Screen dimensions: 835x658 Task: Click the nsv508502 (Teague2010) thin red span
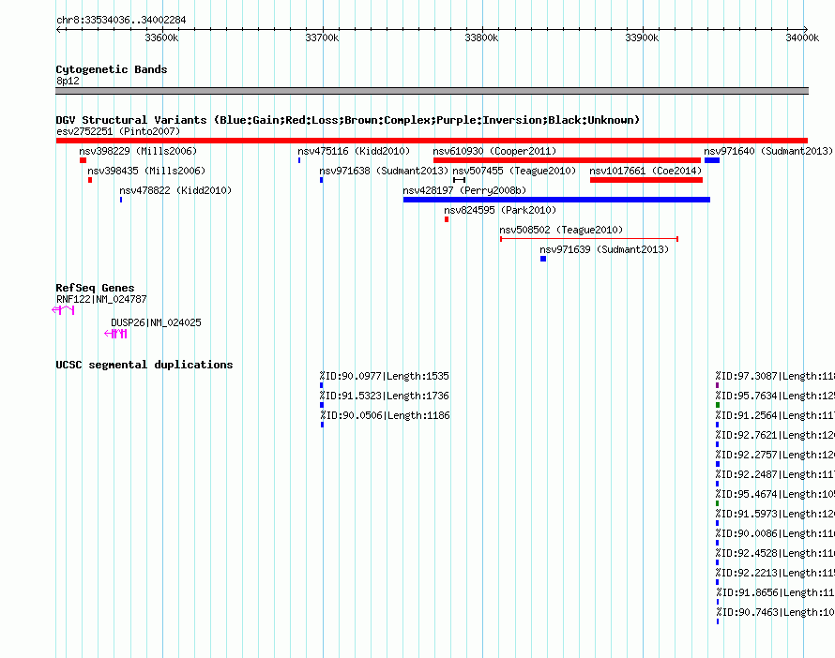(589, 239)
